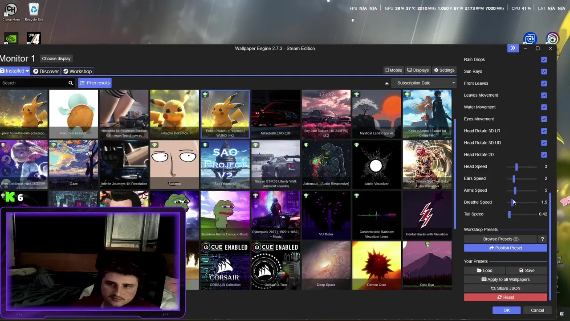570x321 pixels.
Task: Disable Head Rotate 2D checkbox
Action: tap(544, 155)
